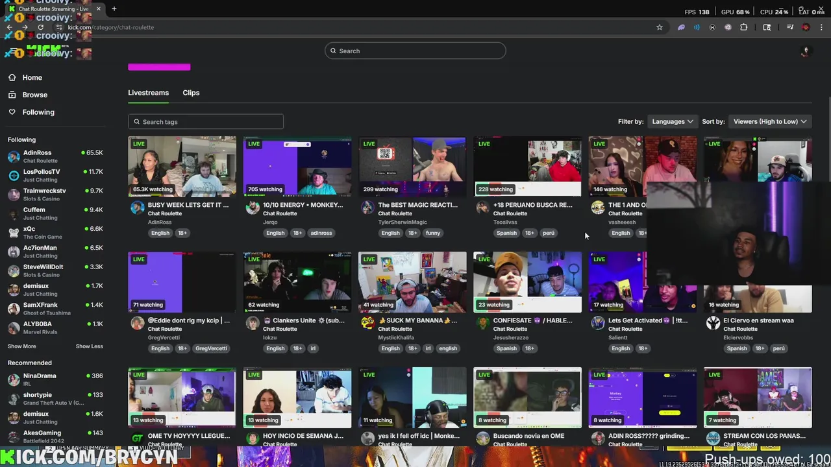This screenshot has height=467, width=831.
Task: Open a new browser tab with plus
Action: pyautogui.click(x=114, y=9)
